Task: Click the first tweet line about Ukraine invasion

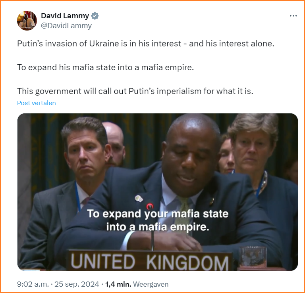Action: [x=146, y=44]
